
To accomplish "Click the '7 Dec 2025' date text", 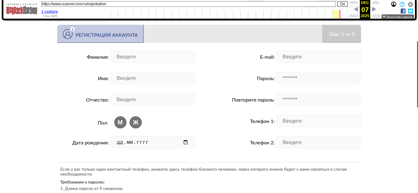I will click(50, 16).
